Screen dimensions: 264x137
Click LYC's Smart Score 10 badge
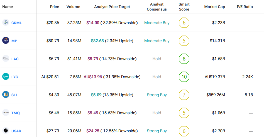pyautogui.click(x=184, y=77)
